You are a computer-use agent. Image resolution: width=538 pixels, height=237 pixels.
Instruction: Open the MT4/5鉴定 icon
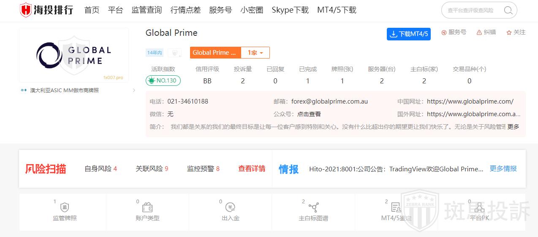tap(396, 207)
